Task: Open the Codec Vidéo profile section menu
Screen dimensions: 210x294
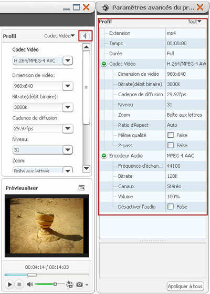Action: click(59, 36)
